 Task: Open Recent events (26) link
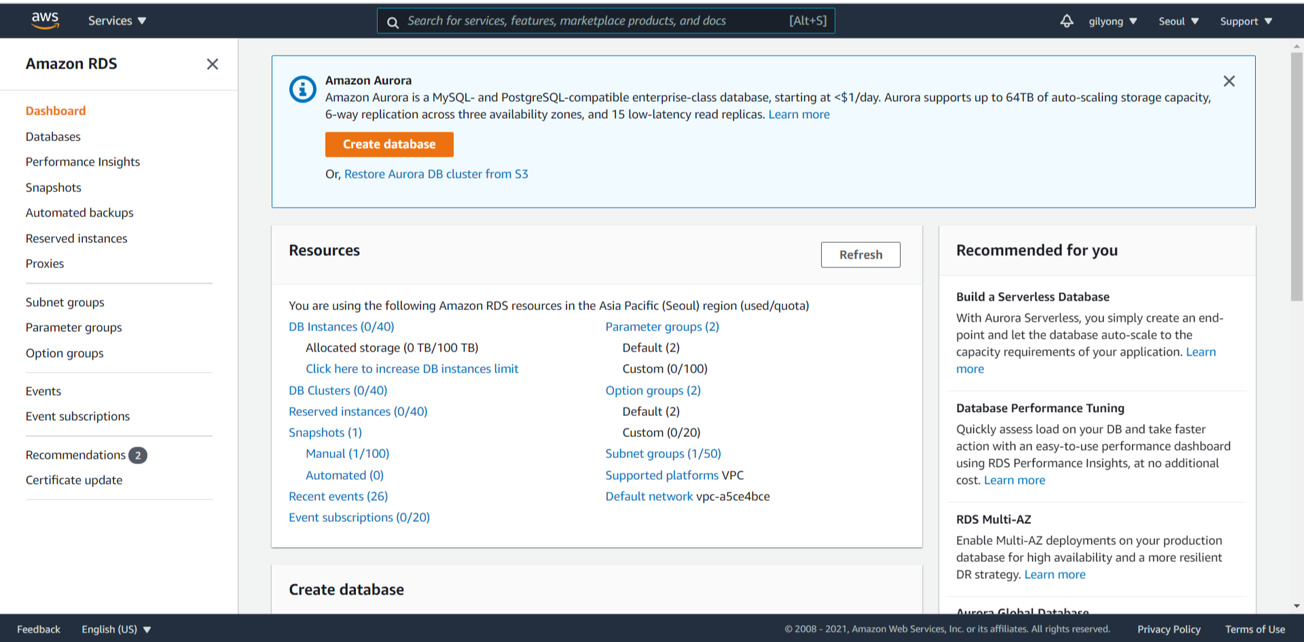click(x=338, y=496)
